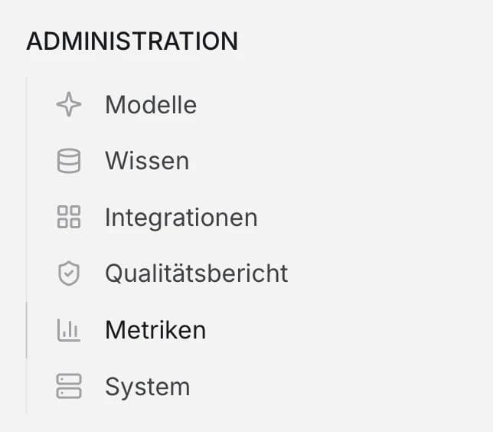This screenshot has width=493, height=432.
Task: Select Integrationen in the sidebar
Action: point(181,218)
